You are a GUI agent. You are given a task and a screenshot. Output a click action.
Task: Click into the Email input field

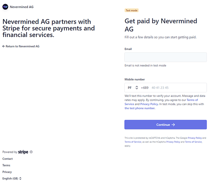coord(165,57)
